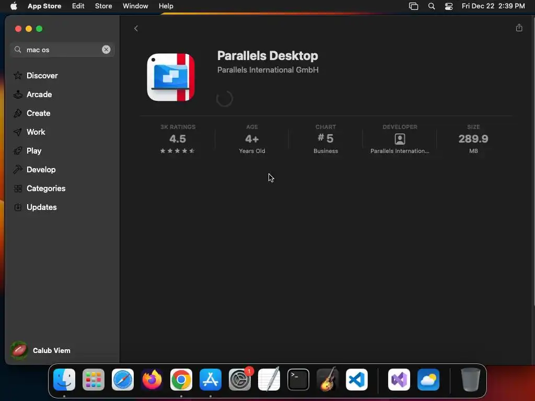
Task: Open Visual Studio Code from the Dock
Action: [357, 380]
